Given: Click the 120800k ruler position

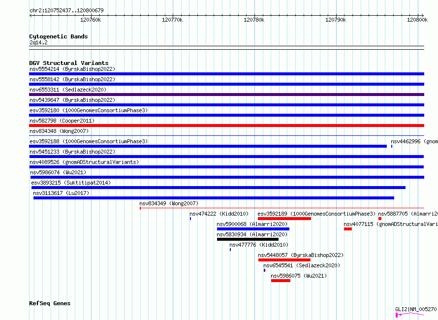Looking at the screenshot, I should tap(417, 20).
